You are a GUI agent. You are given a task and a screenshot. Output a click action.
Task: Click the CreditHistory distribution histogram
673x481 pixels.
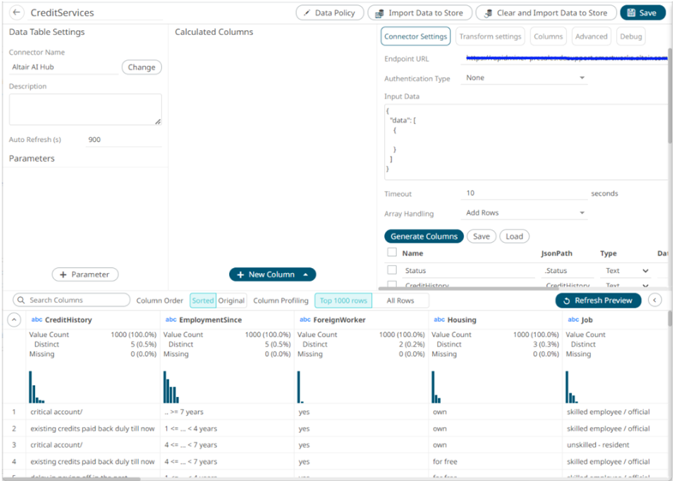[x=36, y=387]
